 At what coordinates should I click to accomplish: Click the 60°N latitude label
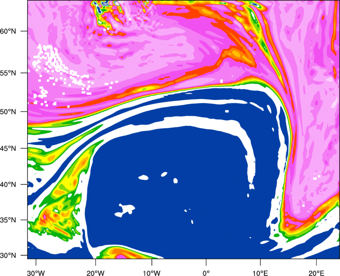(8, 31)
